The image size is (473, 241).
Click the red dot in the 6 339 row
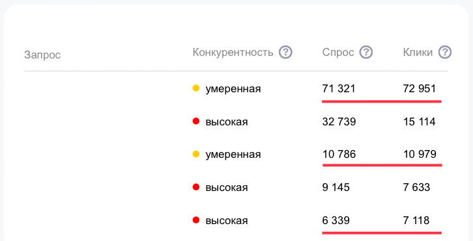[x=196, y=220]
